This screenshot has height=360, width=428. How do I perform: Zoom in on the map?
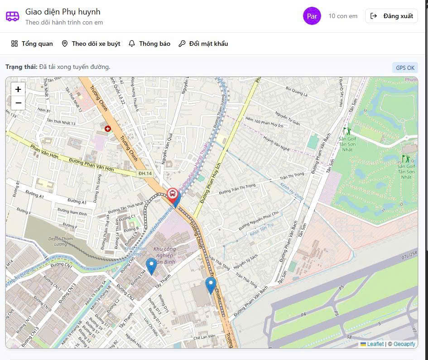click(x=18, y=89)
